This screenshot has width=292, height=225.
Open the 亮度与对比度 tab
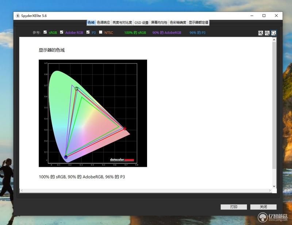click(x=122, y=23)
